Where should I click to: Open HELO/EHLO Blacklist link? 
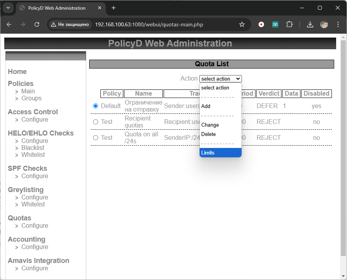coord(33,148)
